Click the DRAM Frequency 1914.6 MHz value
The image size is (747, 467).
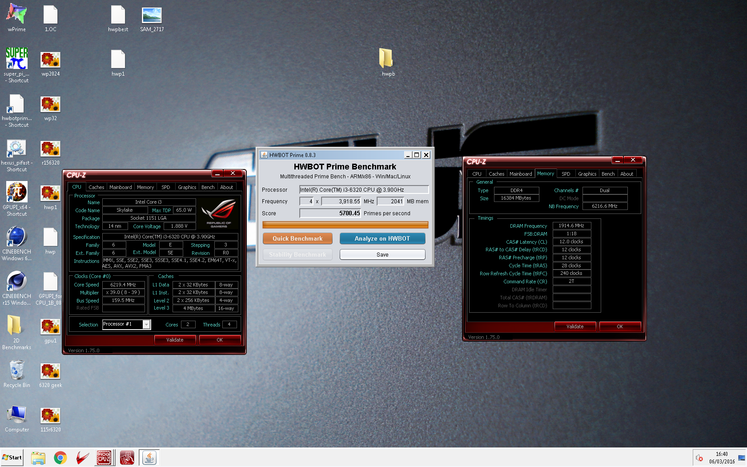(572, 226)
